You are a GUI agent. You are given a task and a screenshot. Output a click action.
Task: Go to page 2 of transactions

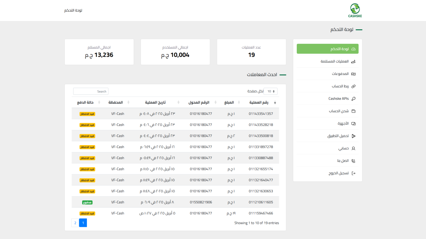pos(75,223)
